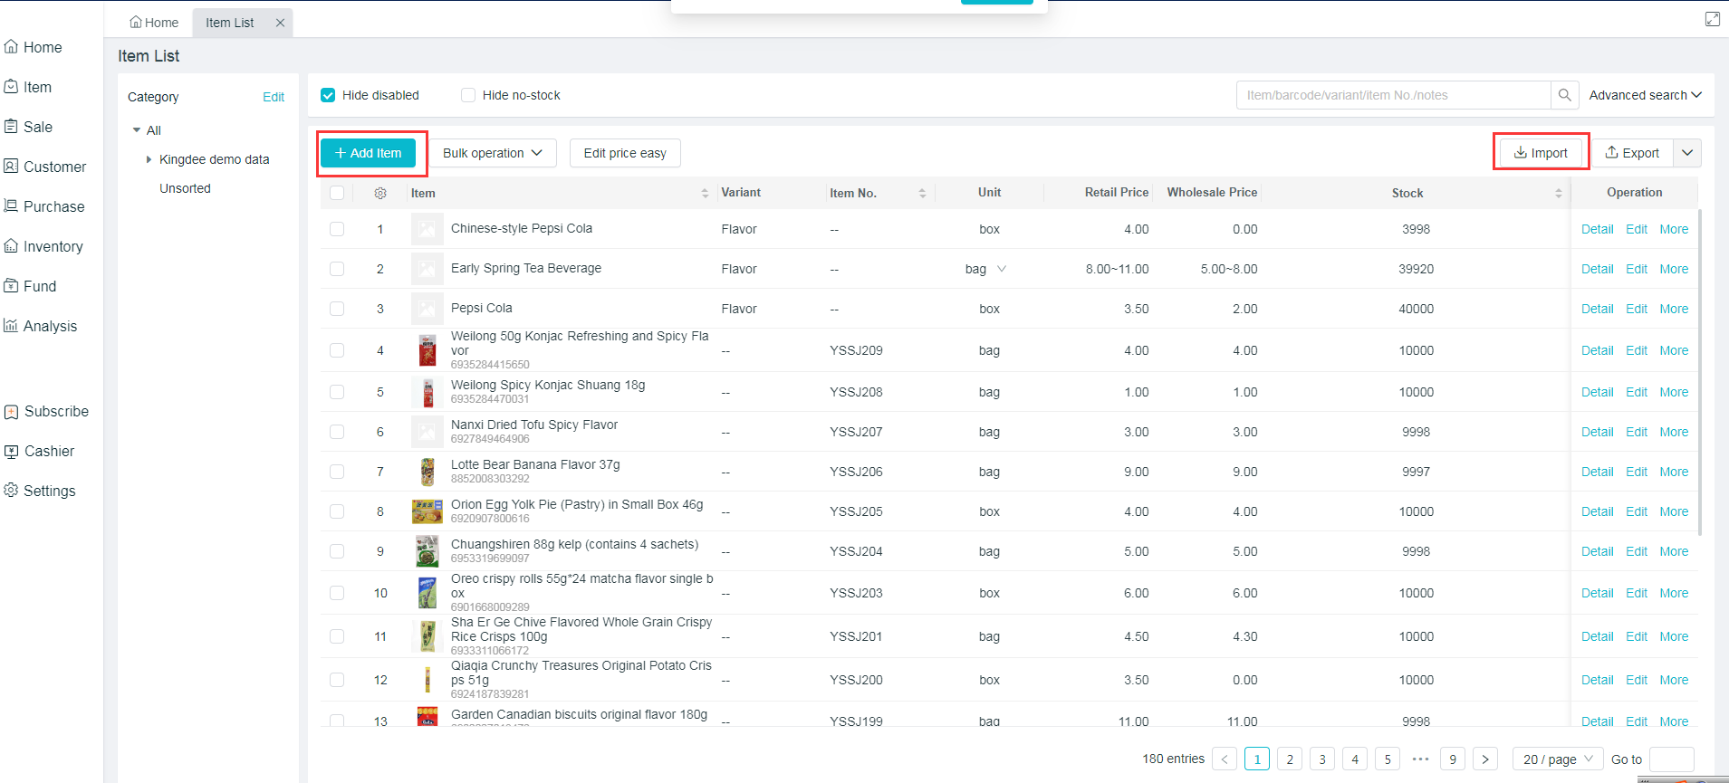Screen dimensions: 1729x783
Task: Open the Bulk operation dropdown
Action: click(x=492, y=153)
